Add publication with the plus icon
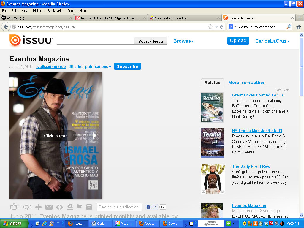This screenshot has height=228, width=304. (38, 207)
